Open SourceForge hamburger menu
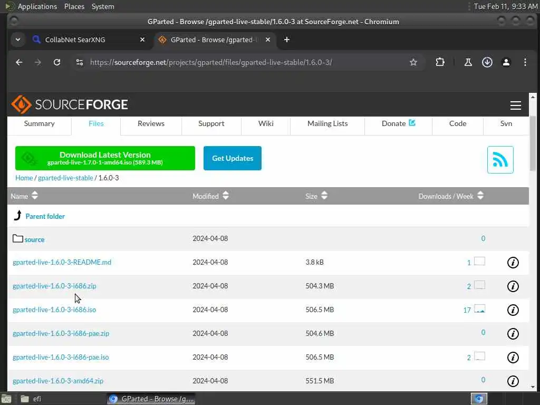This screenshot has width=540, height=405. [x=516, y=105]
